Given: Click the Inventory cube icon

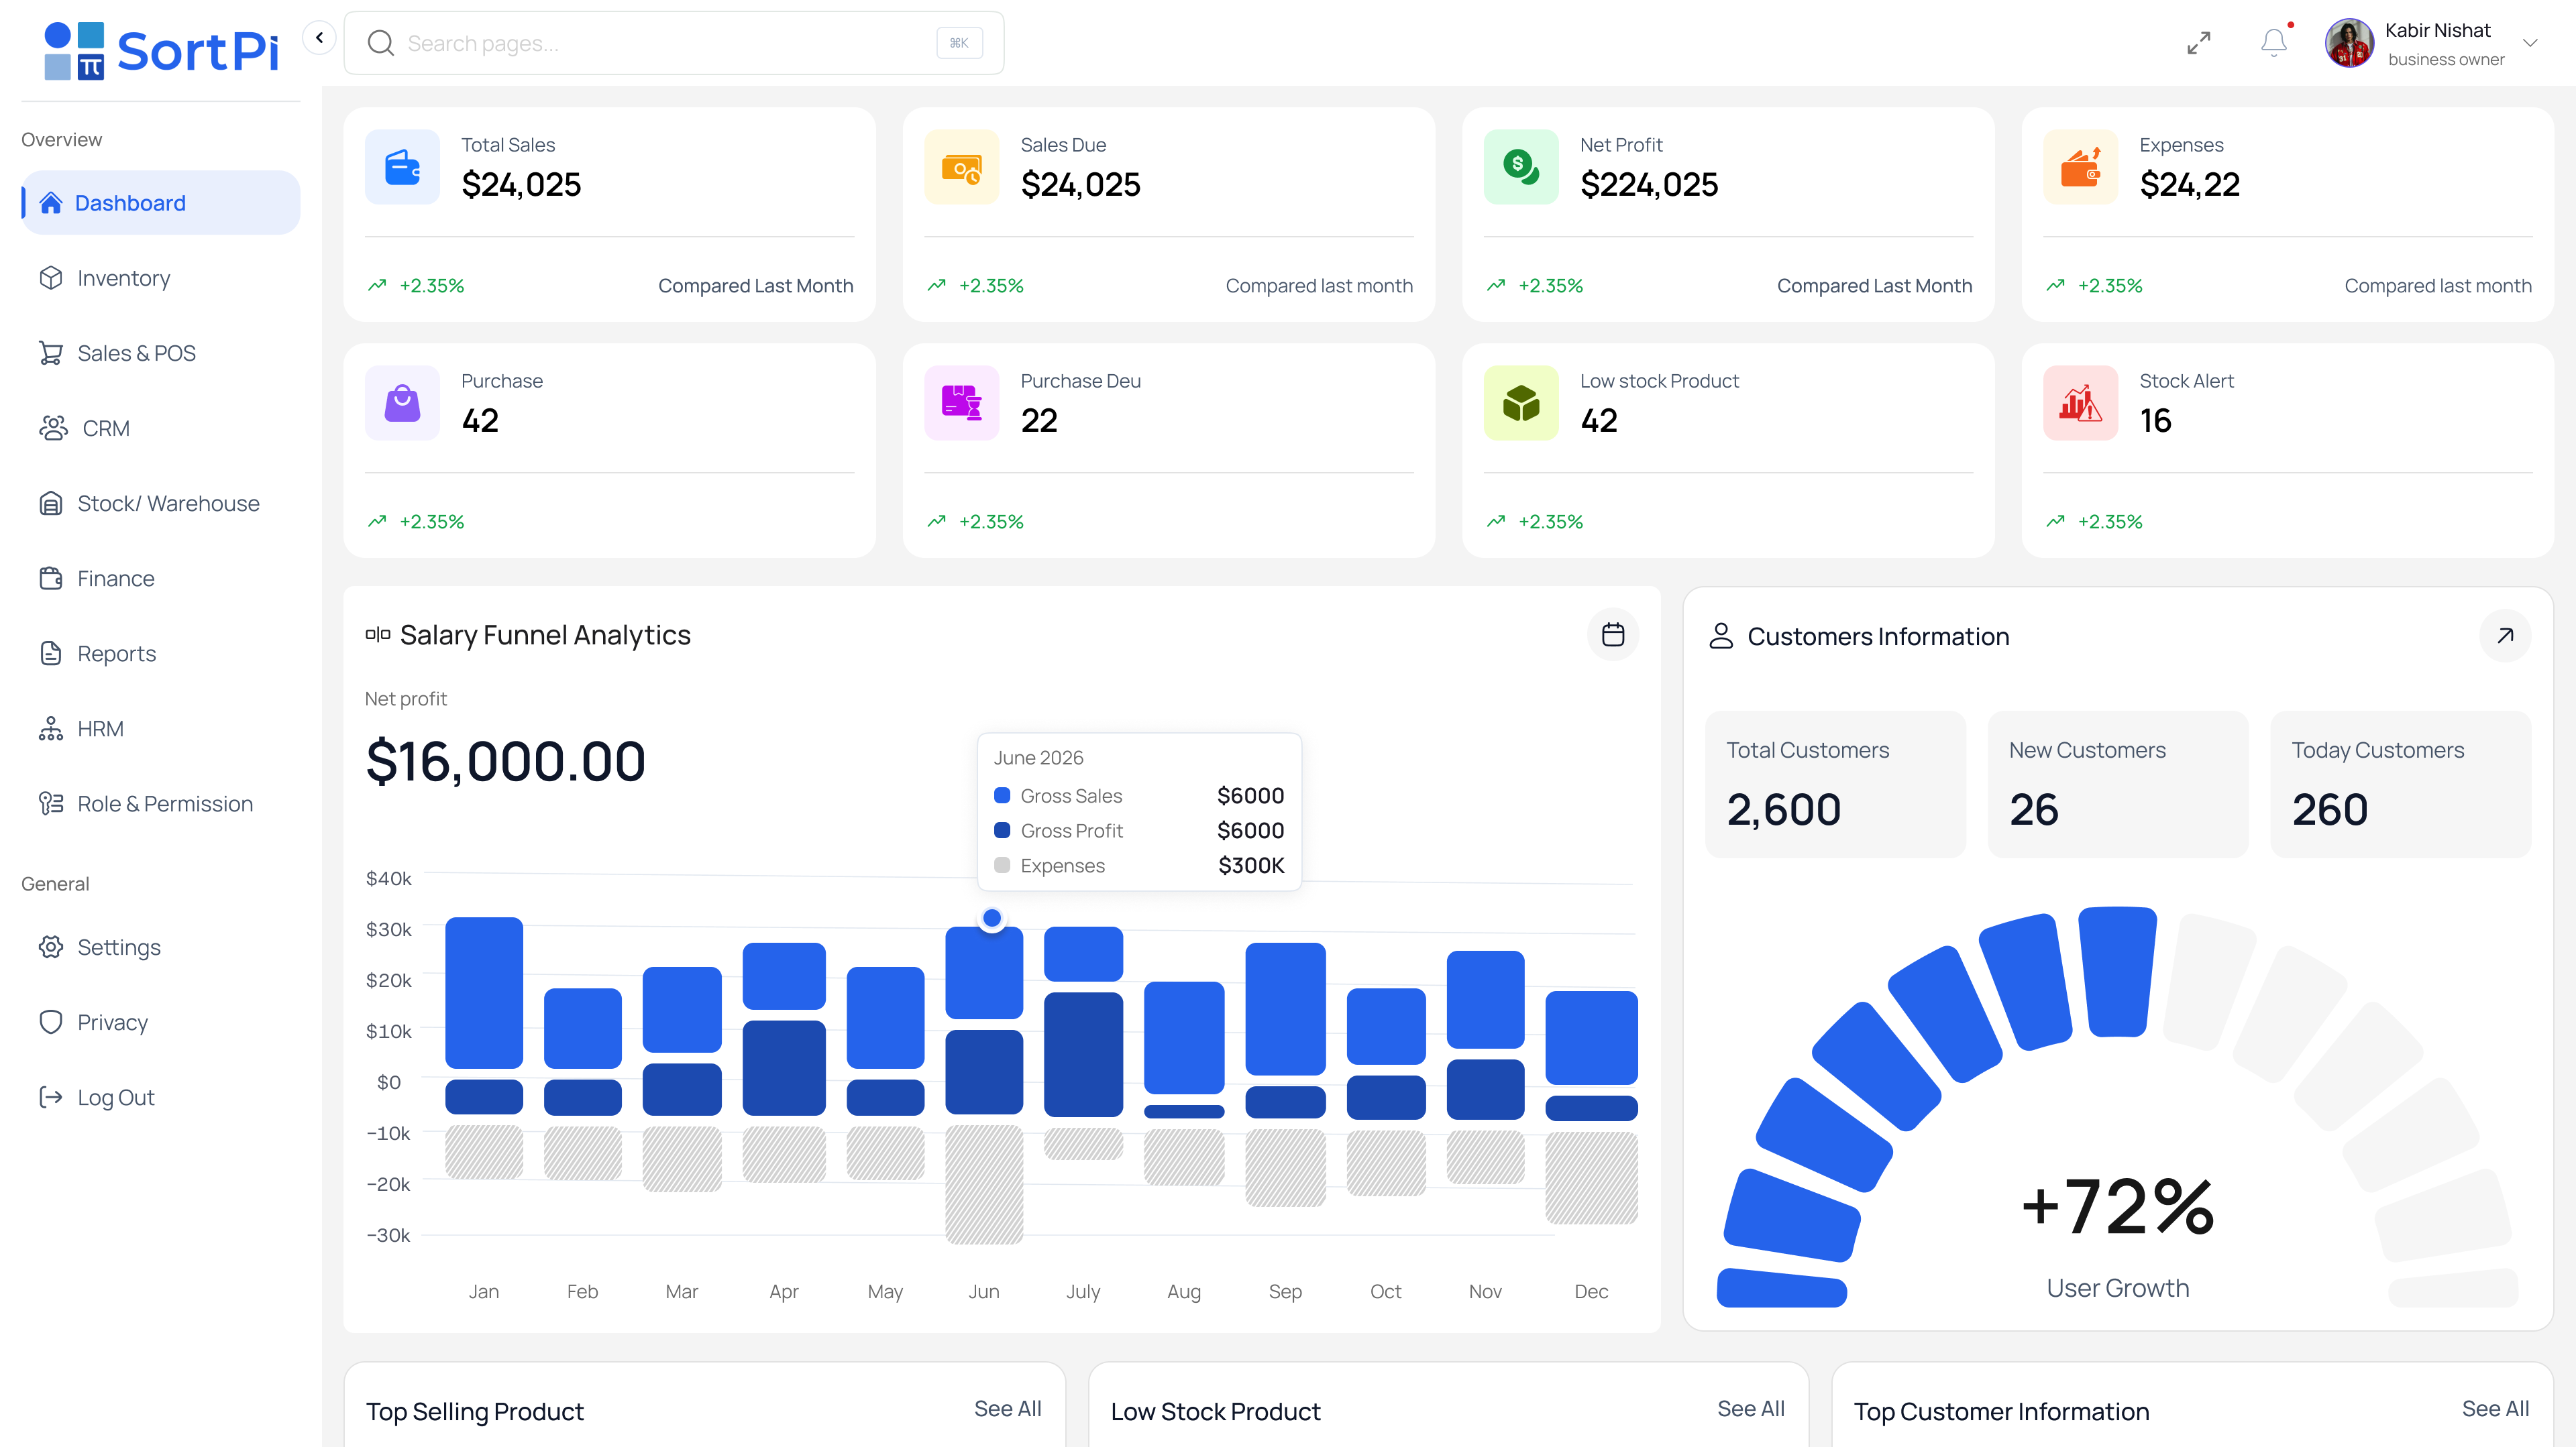Looking at the screenshot, I should (x=51, y=278).
